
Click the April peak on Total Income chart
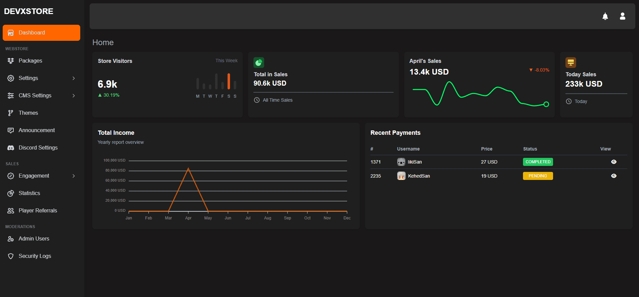(x=188, y=168)
